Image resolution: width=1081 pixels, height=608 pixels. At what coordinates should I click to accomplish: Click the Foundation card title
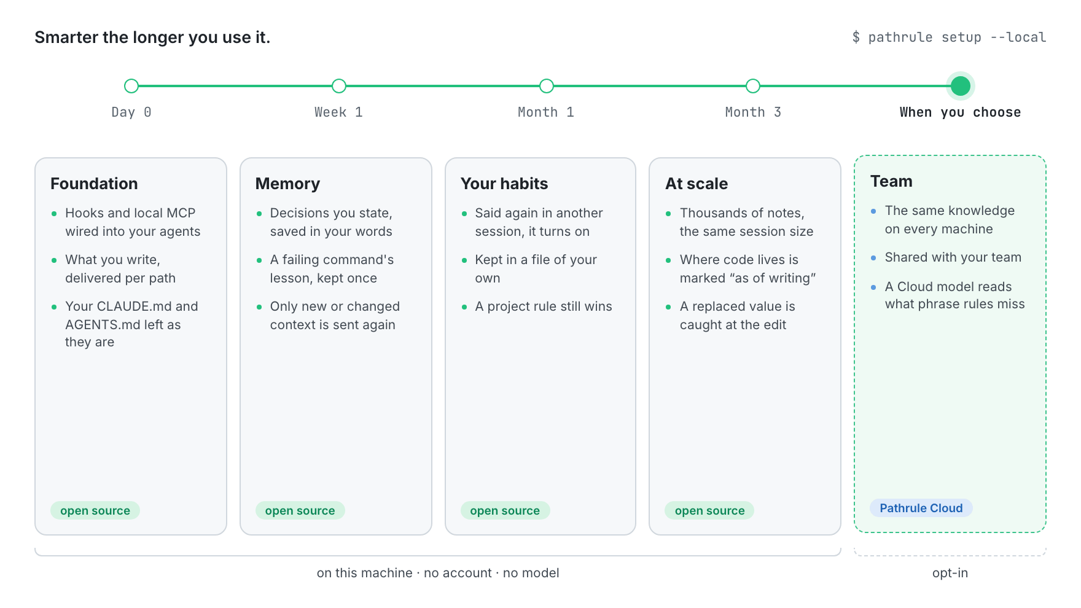pos(94,184)
